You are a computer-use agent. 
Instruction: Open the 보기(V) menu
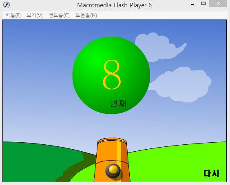coord(35,15)
